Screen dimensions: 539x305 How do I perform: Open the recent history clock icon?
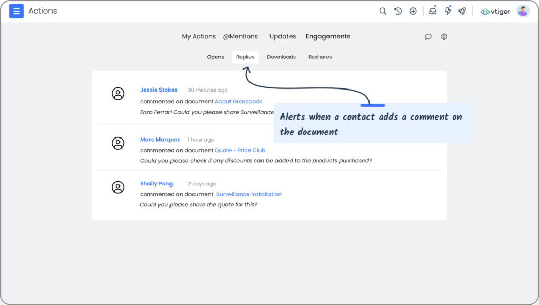pos(398,12)
